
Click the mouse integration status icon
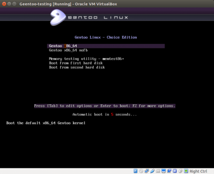(x=180, y=171)
